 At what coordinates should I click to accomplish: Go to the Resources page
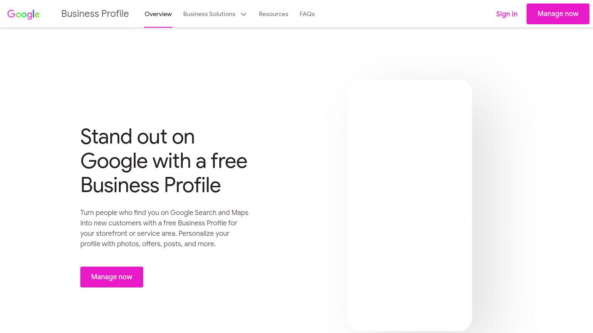(273, 14)
